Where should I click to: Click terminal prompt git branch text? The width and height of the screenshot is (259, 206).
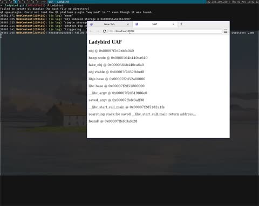click(32, 5)
